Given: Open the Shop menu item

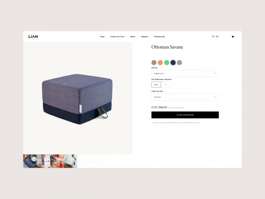Looking at the screenshot, I should [x=102, y=37].
